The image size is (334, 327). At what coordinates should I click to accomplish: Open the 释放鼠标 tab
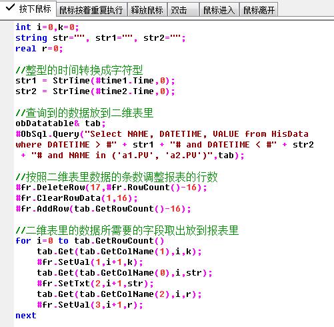tap(147, 10)
